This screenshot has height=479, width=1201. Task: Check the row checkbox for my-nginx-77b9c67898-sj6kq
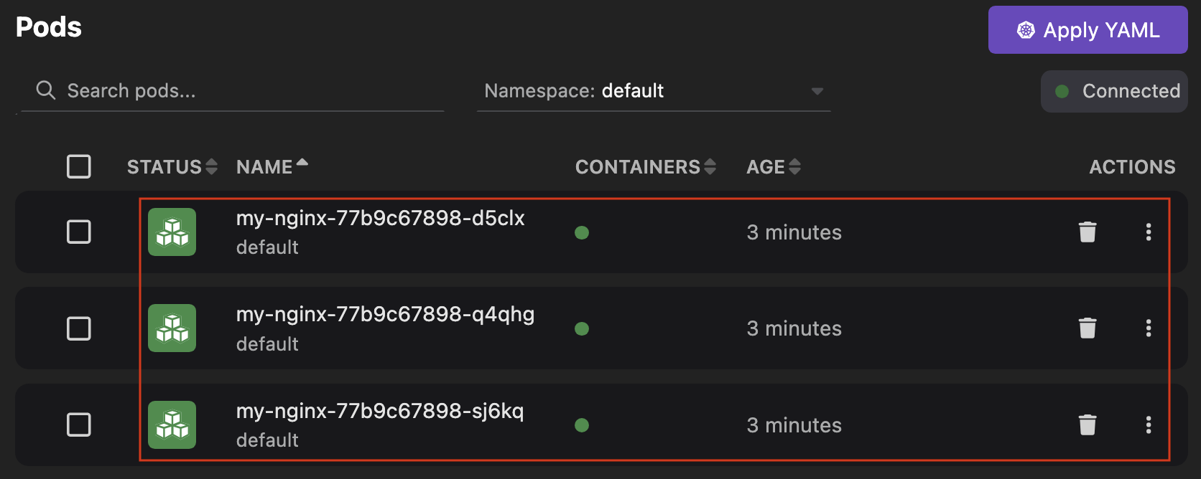(x=78, y=425)
